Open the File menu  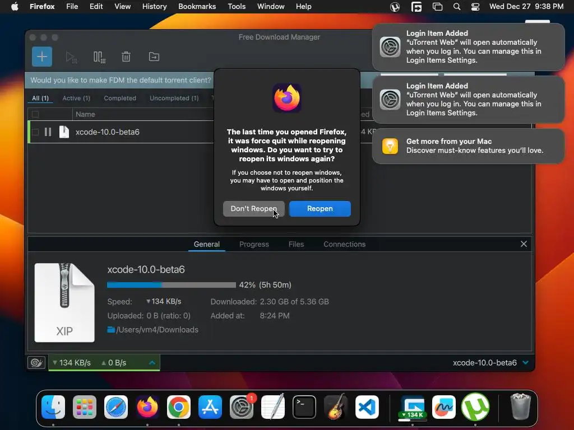pos(72,7)
